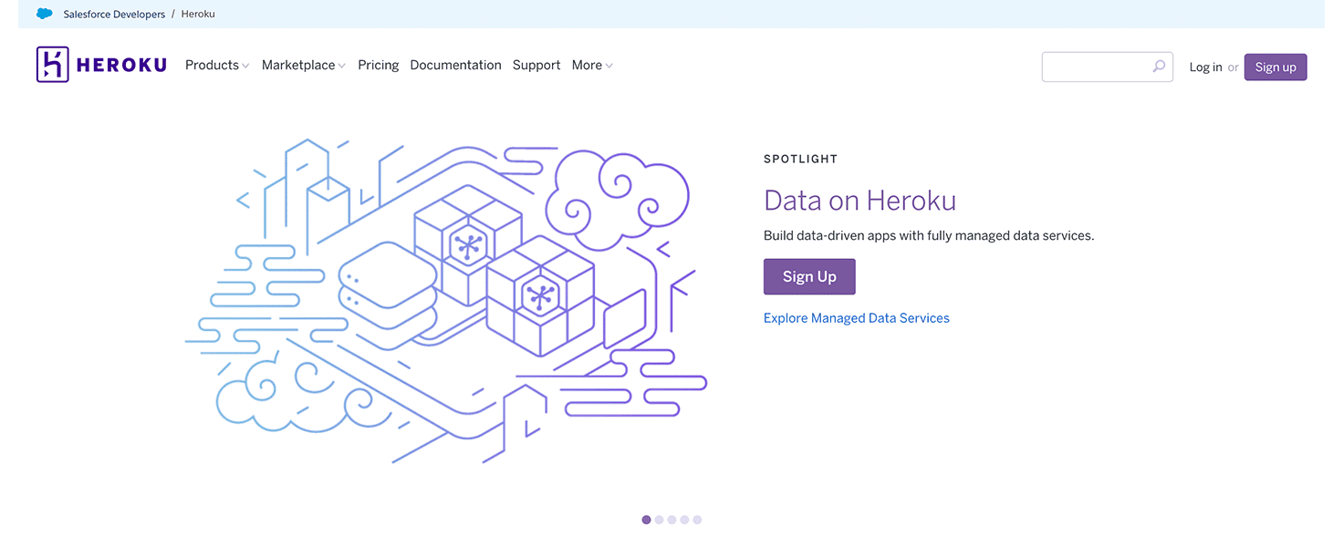
Task: Select the first carousel dot
Action: point(646,519)
